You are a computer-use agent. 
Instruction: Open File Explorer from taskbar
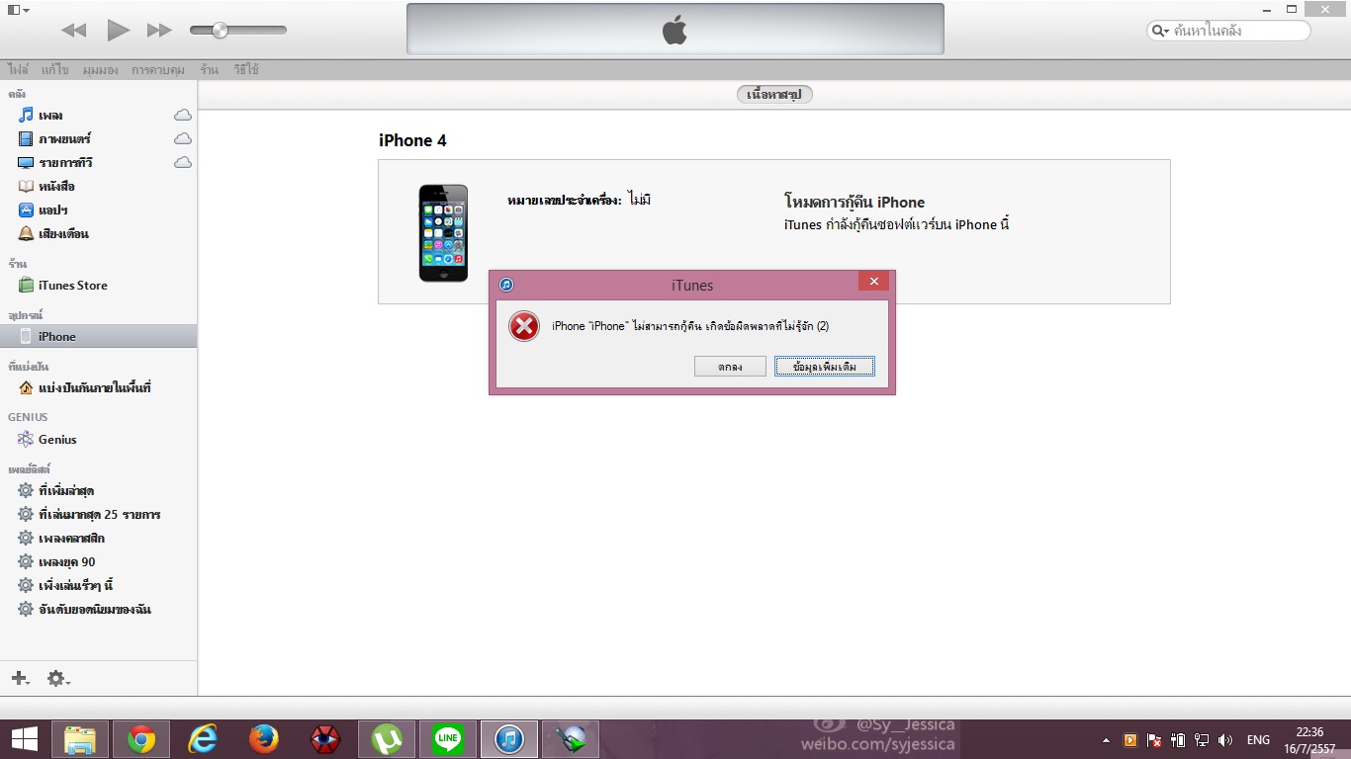click(x=80, y=739)
